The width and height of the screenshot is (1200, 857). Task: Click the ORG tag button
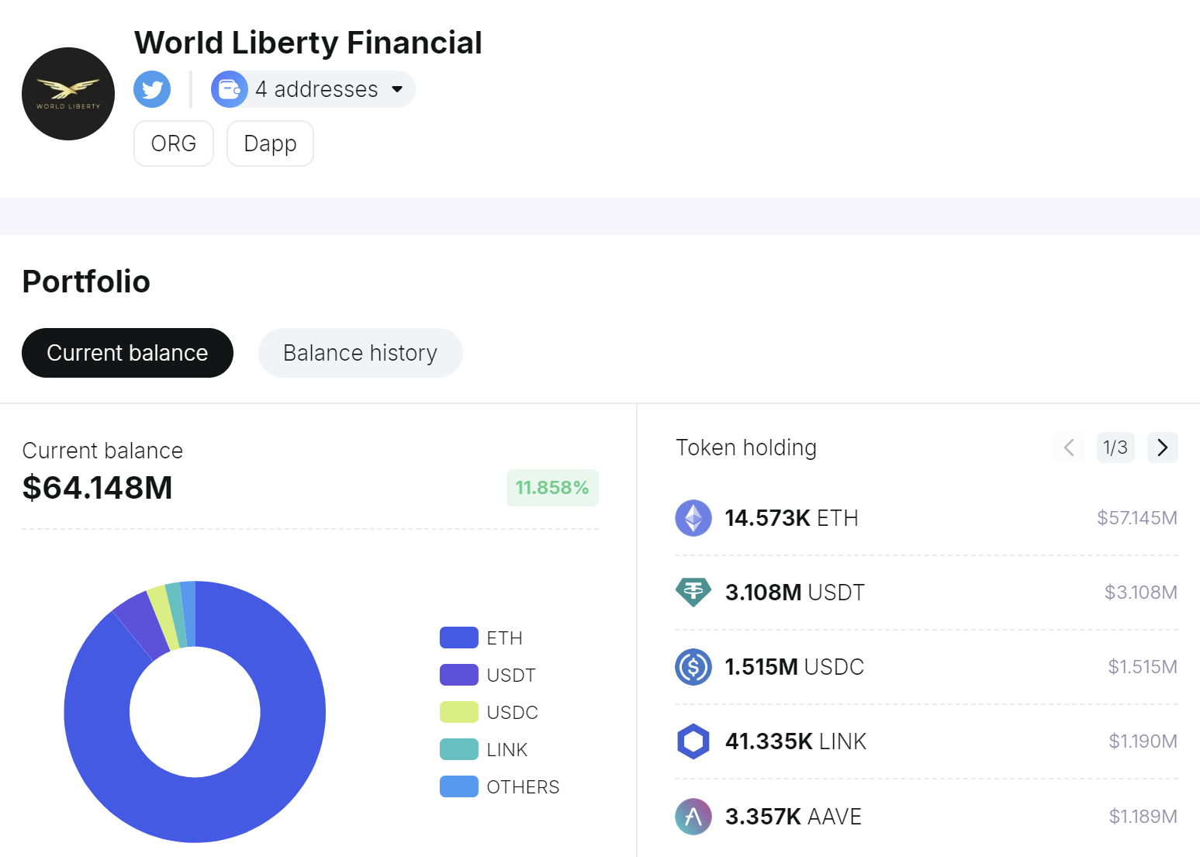coord(174,143)
